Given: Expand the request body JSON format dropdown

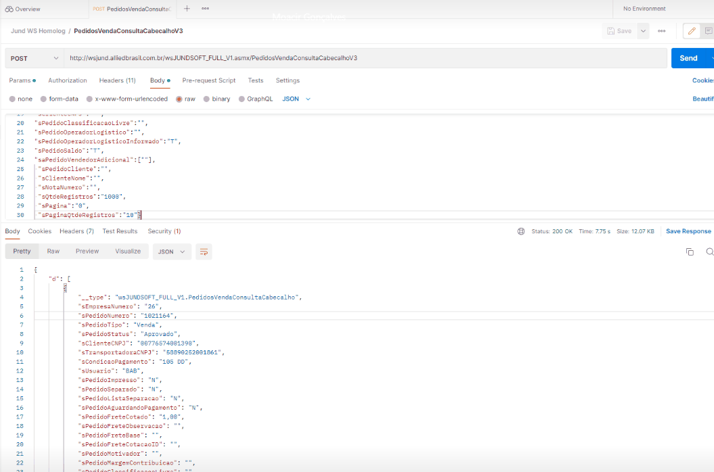Looking at the screenshot, I should point(296,99).
